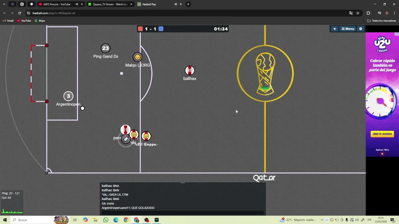Open notification center icon
Screen dimensions: 399x224
[392, 220]
